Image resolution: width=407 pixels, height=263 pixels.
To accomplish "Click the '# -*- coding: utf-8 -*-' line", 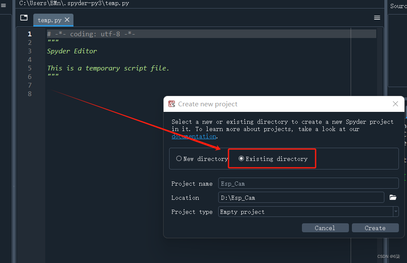I will 91,34.
